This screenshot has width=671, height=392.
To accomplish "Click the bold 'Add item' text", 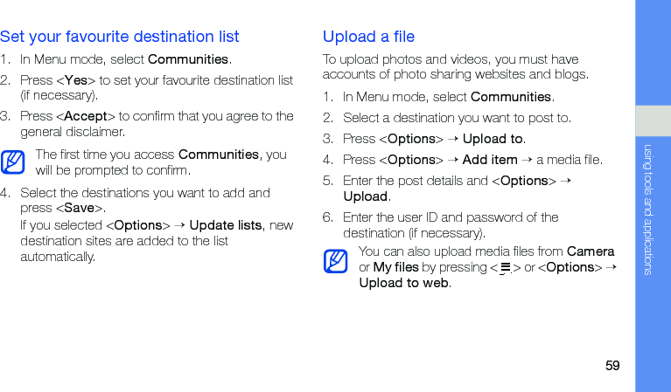I will (x=490, y=160).
